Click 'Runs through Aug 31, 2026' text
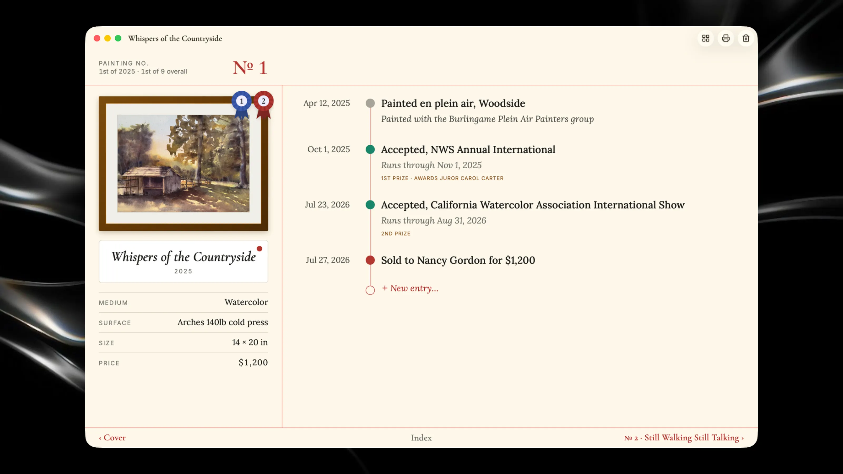 click(434, 220)
